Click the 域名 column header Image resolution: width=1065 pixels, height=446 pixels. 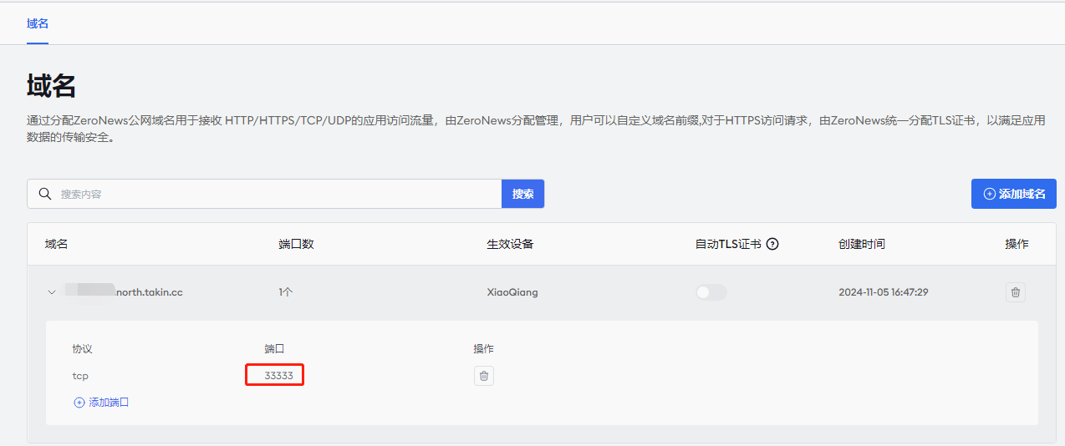[x=56, y=245]
